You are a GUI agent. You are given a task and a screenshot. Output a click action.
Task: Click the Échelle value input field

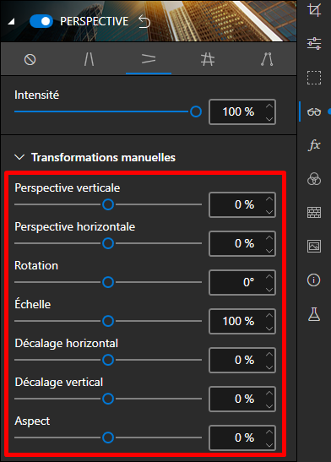pos(242,321)
